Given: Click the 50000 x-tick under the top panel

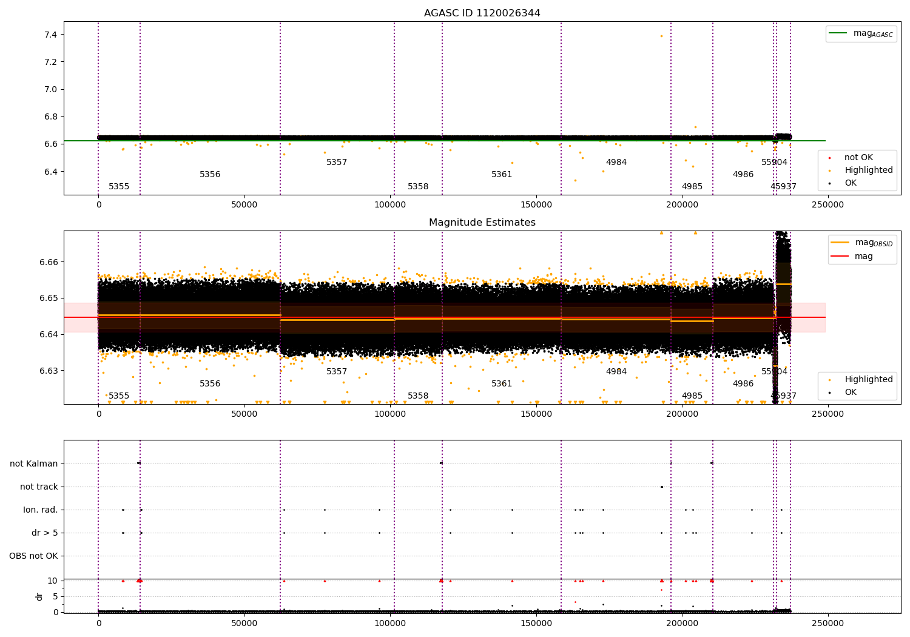Looking at the screenshot, I should point(244,205).
